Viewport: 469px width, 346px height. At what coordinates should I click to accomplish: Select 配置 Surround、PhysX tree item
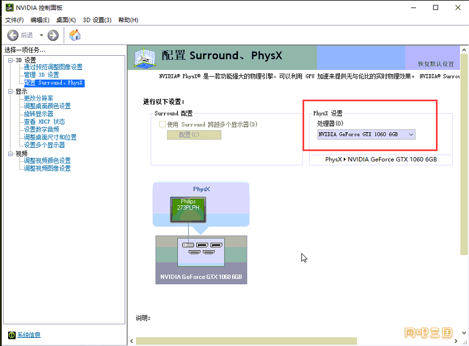[x=54, y=83]
